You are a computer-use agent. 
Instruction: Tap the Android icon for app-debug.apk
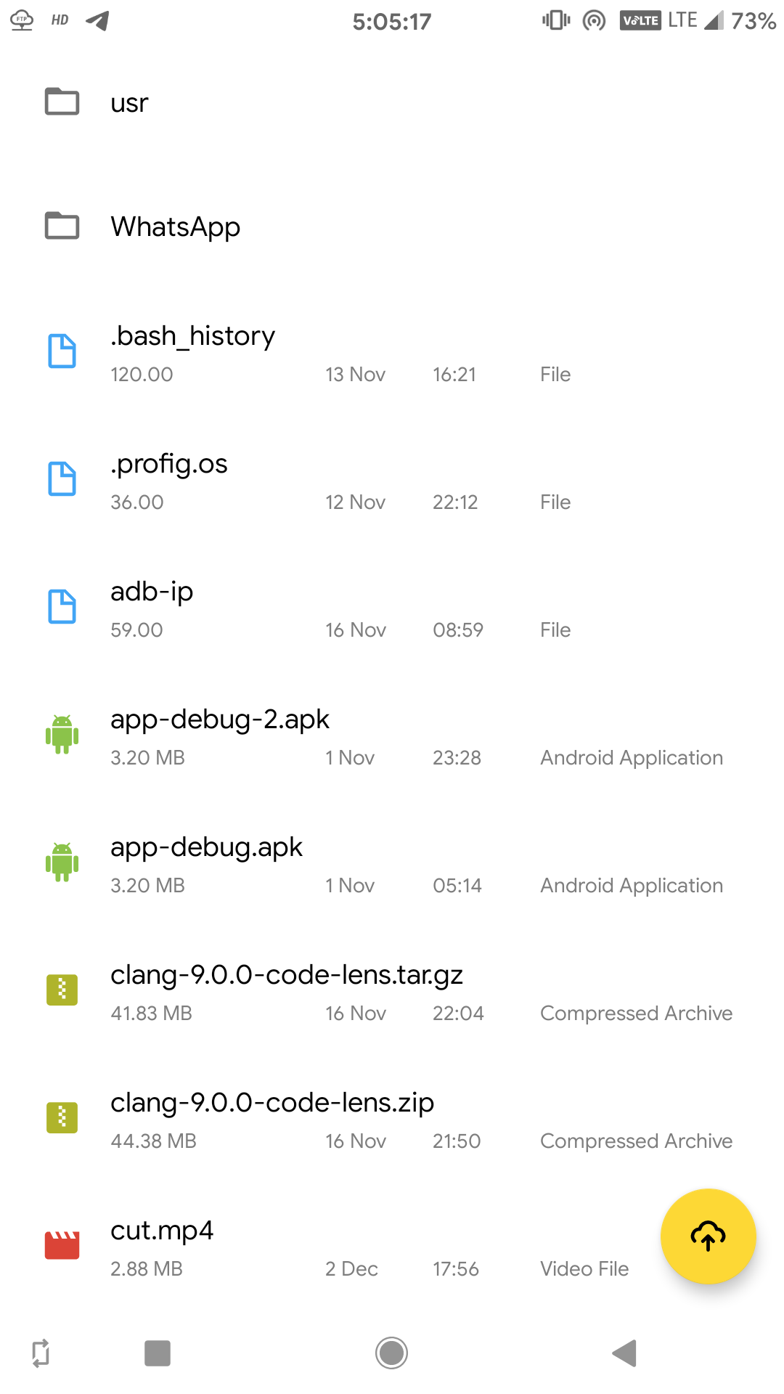(x=62, y=863)
